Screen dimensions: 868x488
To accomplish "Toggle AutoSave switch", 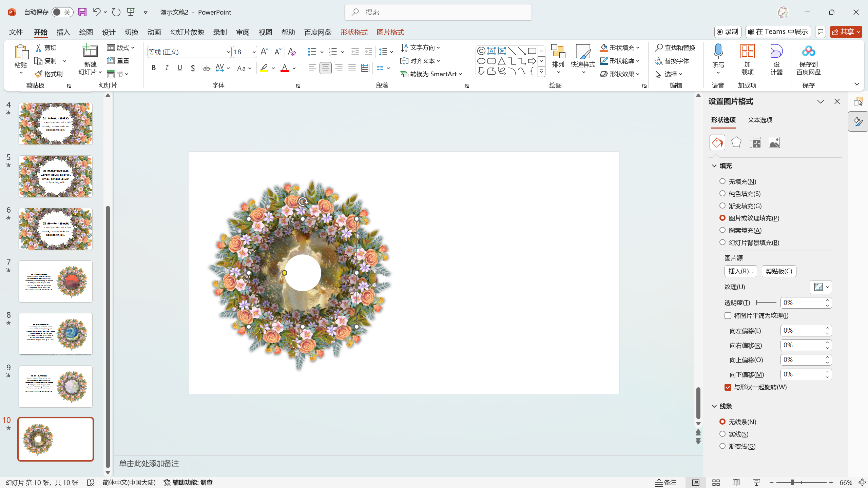I will [x=62, y=12].
